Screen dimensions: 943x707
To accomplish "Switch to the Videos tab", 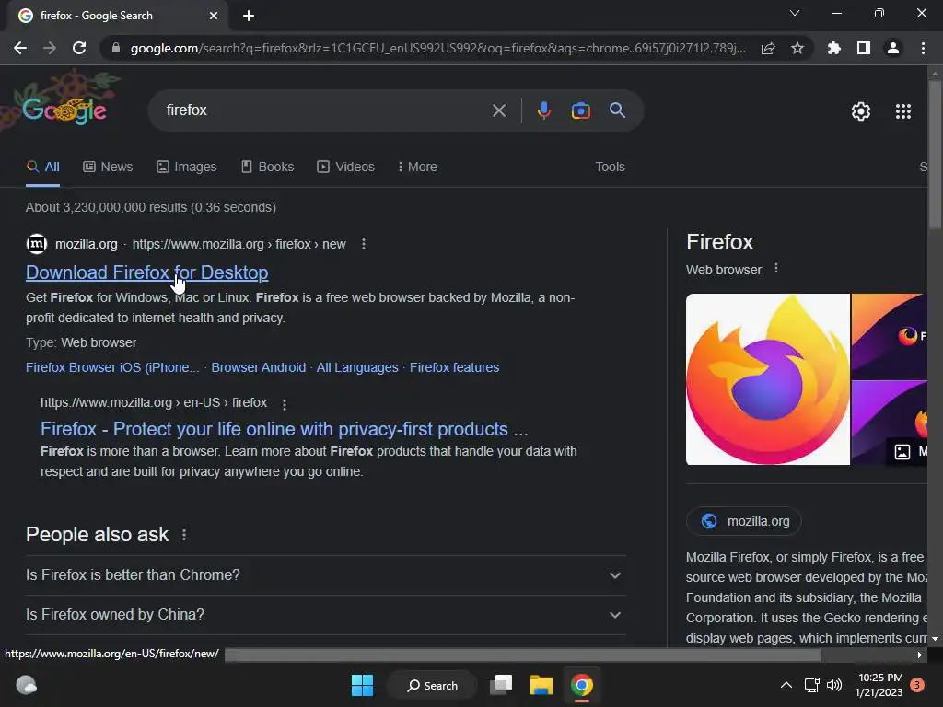I will click(346, 168).
